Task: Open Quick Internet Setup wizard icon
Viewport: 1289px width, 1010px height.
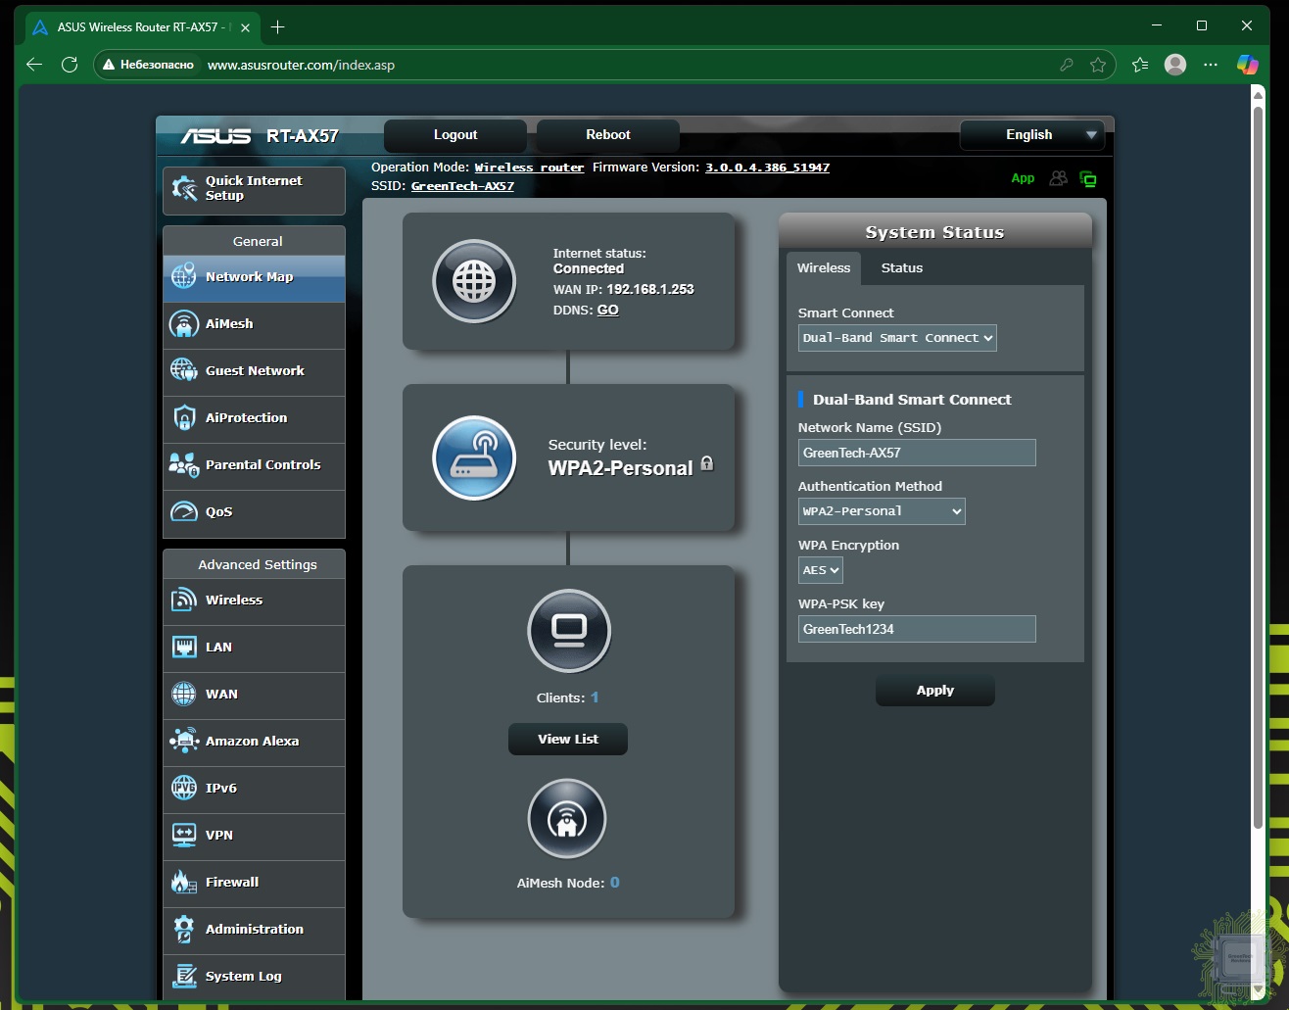Action: coord(184,188)
